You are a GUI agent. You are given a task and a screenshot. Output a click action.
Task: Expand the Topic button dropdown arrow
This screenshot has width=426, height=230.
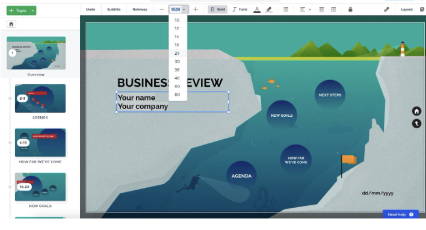click(32, 11)
